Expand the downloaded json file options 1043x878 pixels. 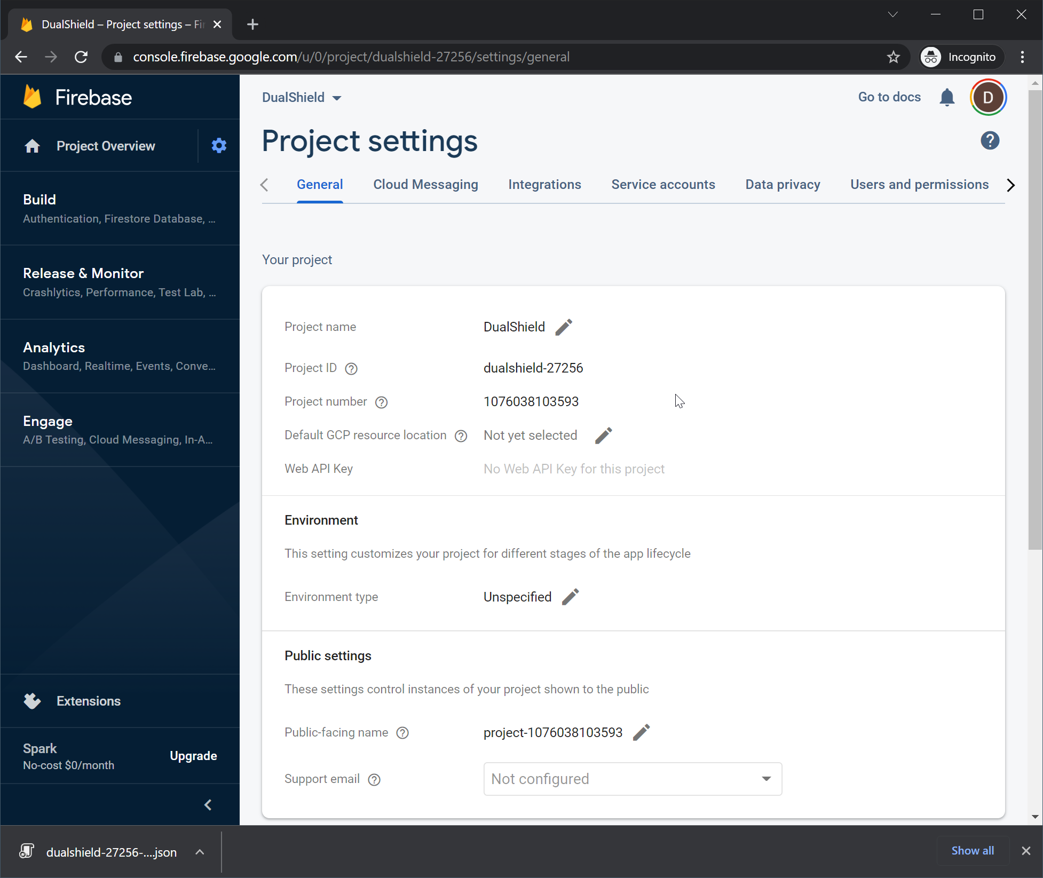click(200, 852)
